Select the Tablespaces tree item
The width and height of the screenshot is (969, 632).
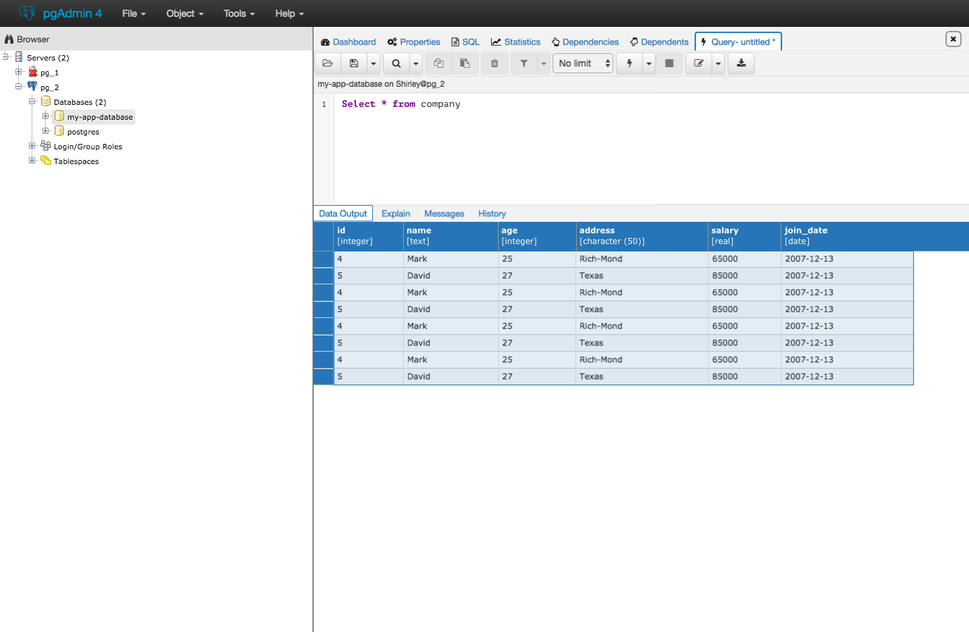tap(76, 161)
